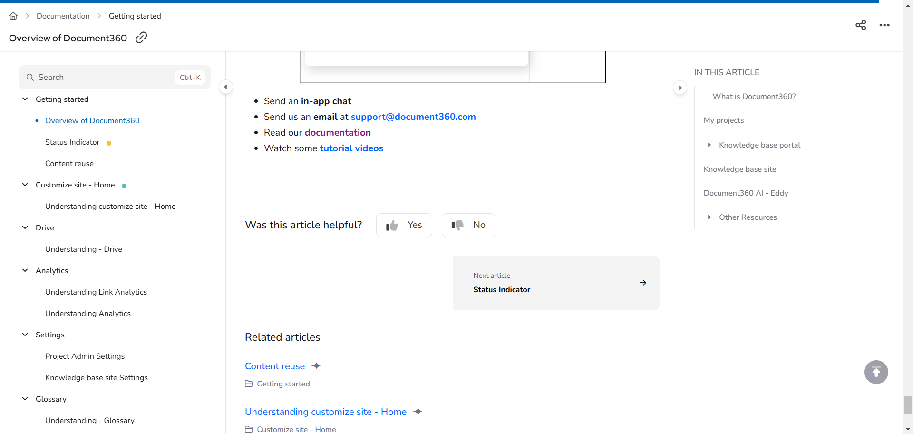Click support@document360.com email link
913x434 pixels.
pos(413,117)
